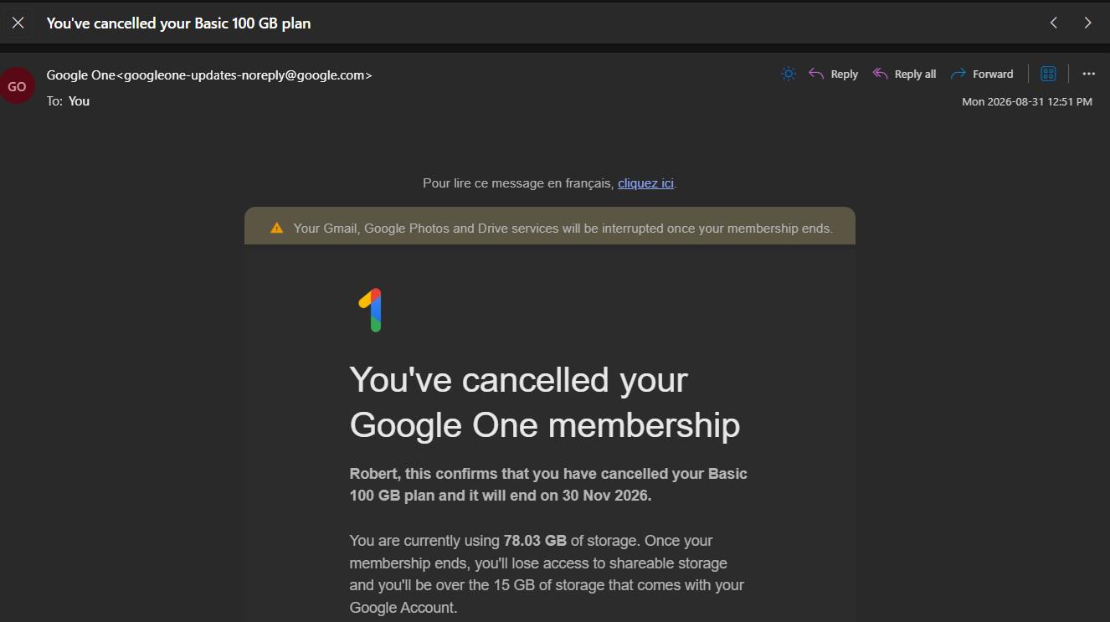Toggle the sun icon to switch background
Screen dimensions: 1110x622
click(788, 74)
